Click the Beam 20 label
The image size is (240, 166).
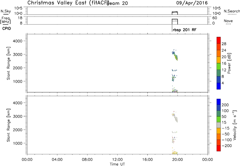coord(118,3)
